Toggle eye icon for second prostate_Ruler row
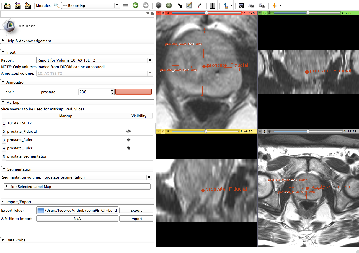This screenshot has height=253, width=359. (128, 148)
